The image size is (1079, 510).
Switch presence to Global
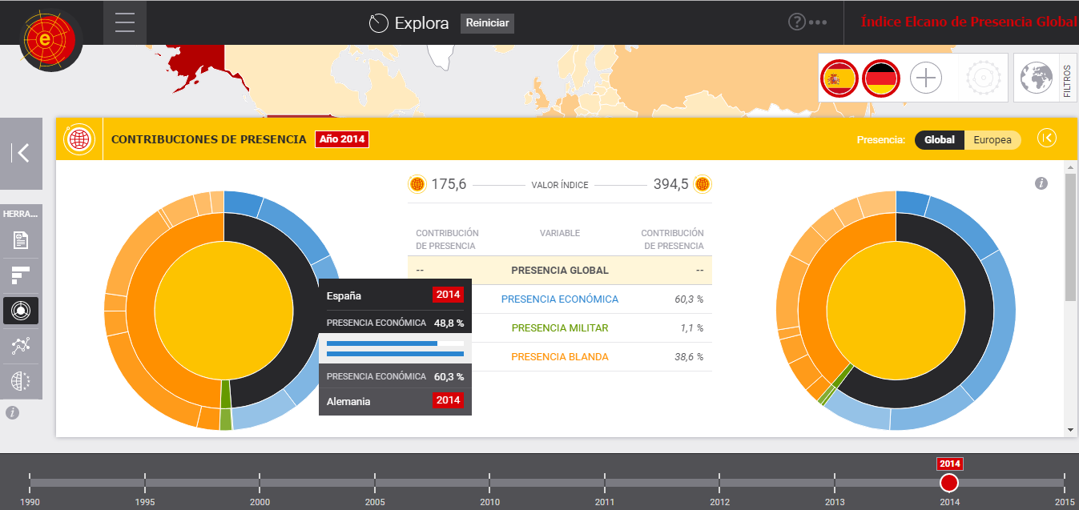point(940,140)
